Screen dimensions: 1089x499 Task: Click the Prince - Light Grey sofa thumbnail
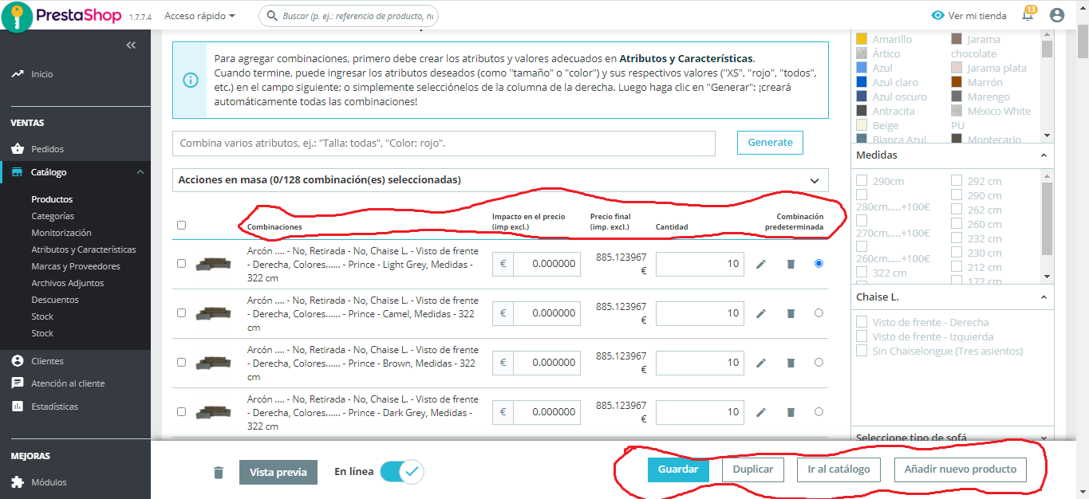pyautogui.click(x=213, y=264)
